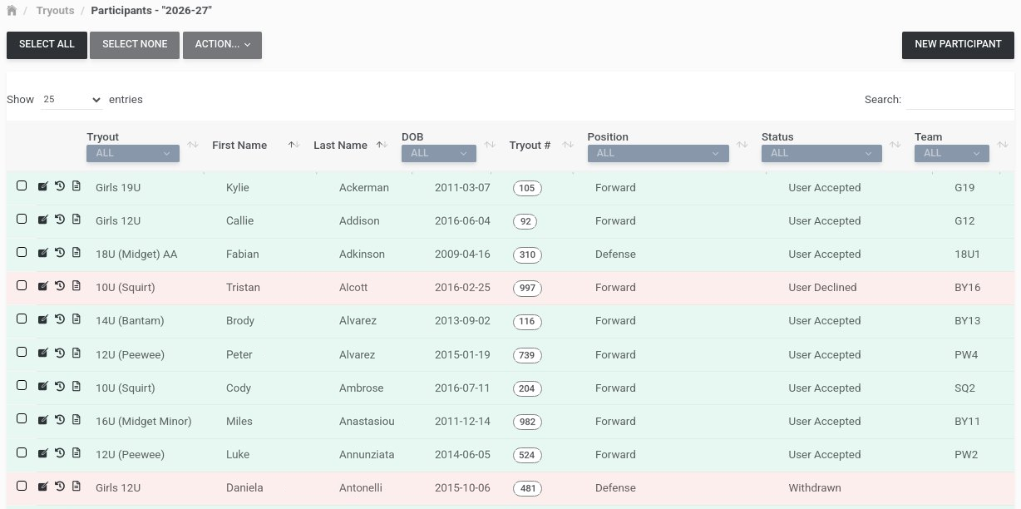Select the Daniela Antonelli checkbox

[x=22, y=486]
